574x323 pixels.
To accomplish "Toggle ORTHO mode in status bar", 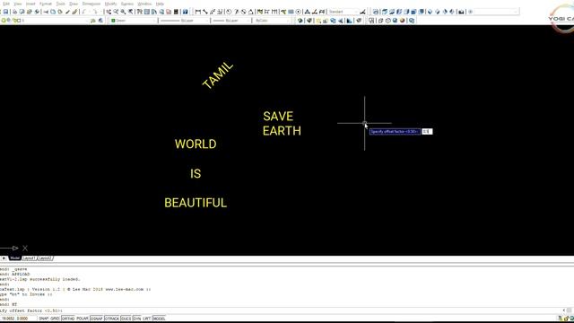I will tap(68, 319).
